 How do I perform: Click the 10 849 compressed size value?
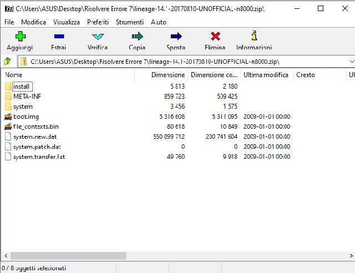[229, 127]
